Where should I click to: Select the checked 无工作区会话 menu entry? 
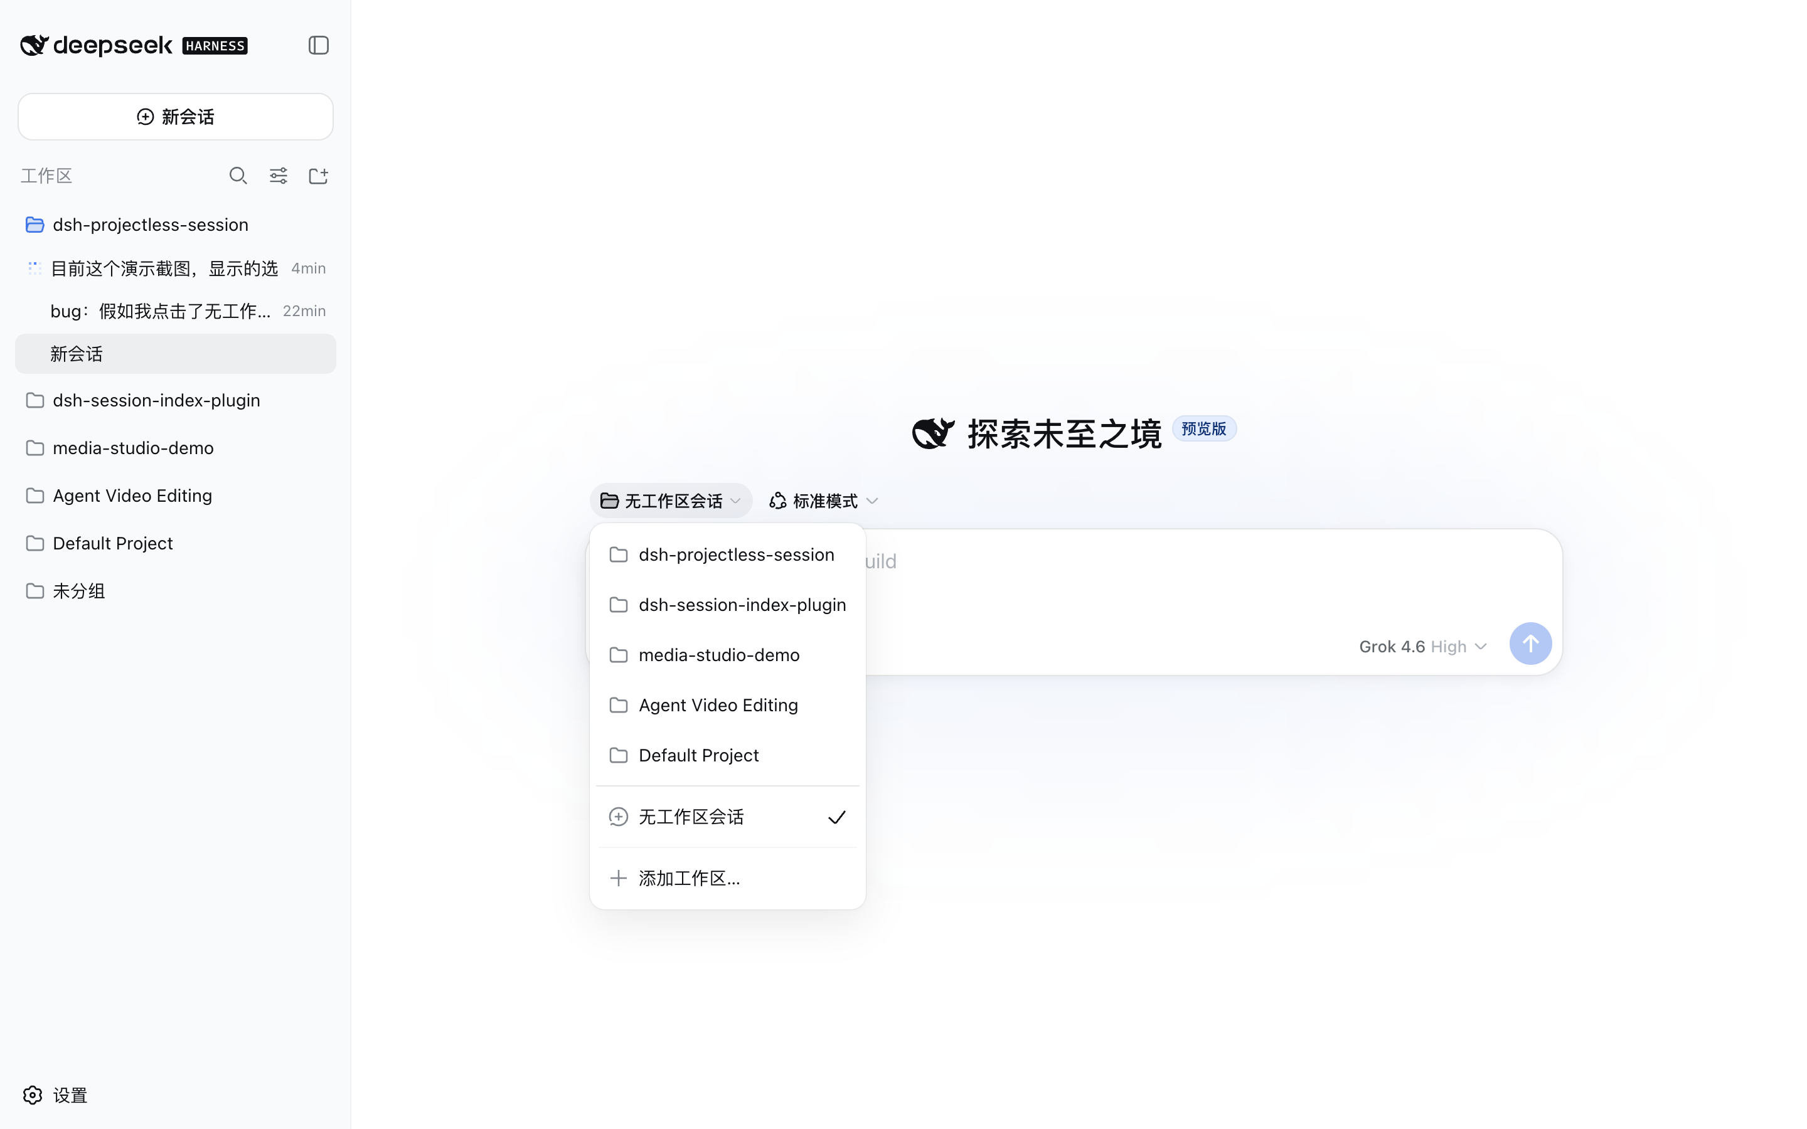pos(727,817)
